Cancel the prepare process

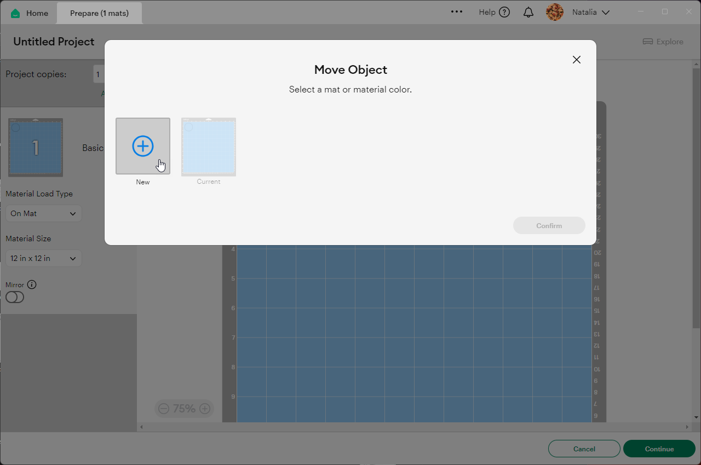point(584,449)
